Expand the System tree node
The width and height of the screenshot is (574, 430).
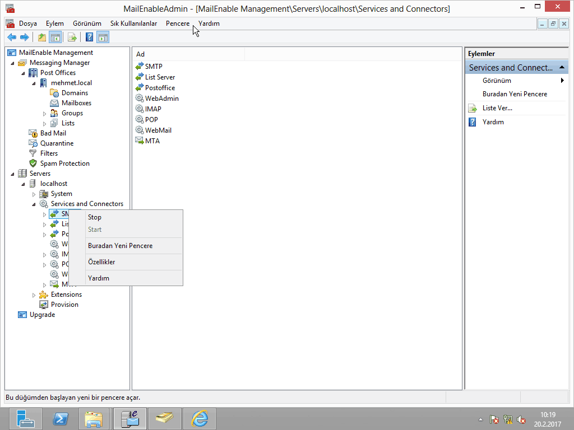(34, 194)
